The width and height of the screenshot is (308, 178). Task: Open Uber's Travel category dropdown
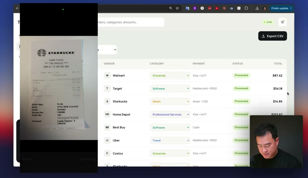170,140
